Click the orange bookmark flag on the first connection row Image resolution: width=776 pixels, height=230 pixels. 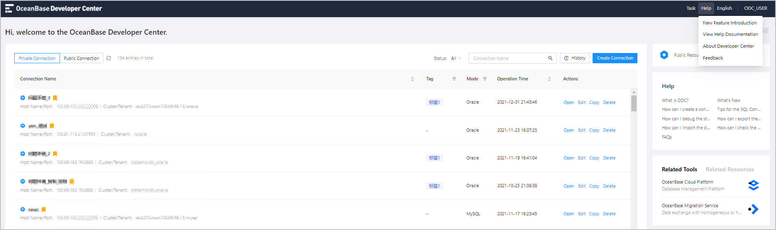pyautogui.click(x=55, y=98)
